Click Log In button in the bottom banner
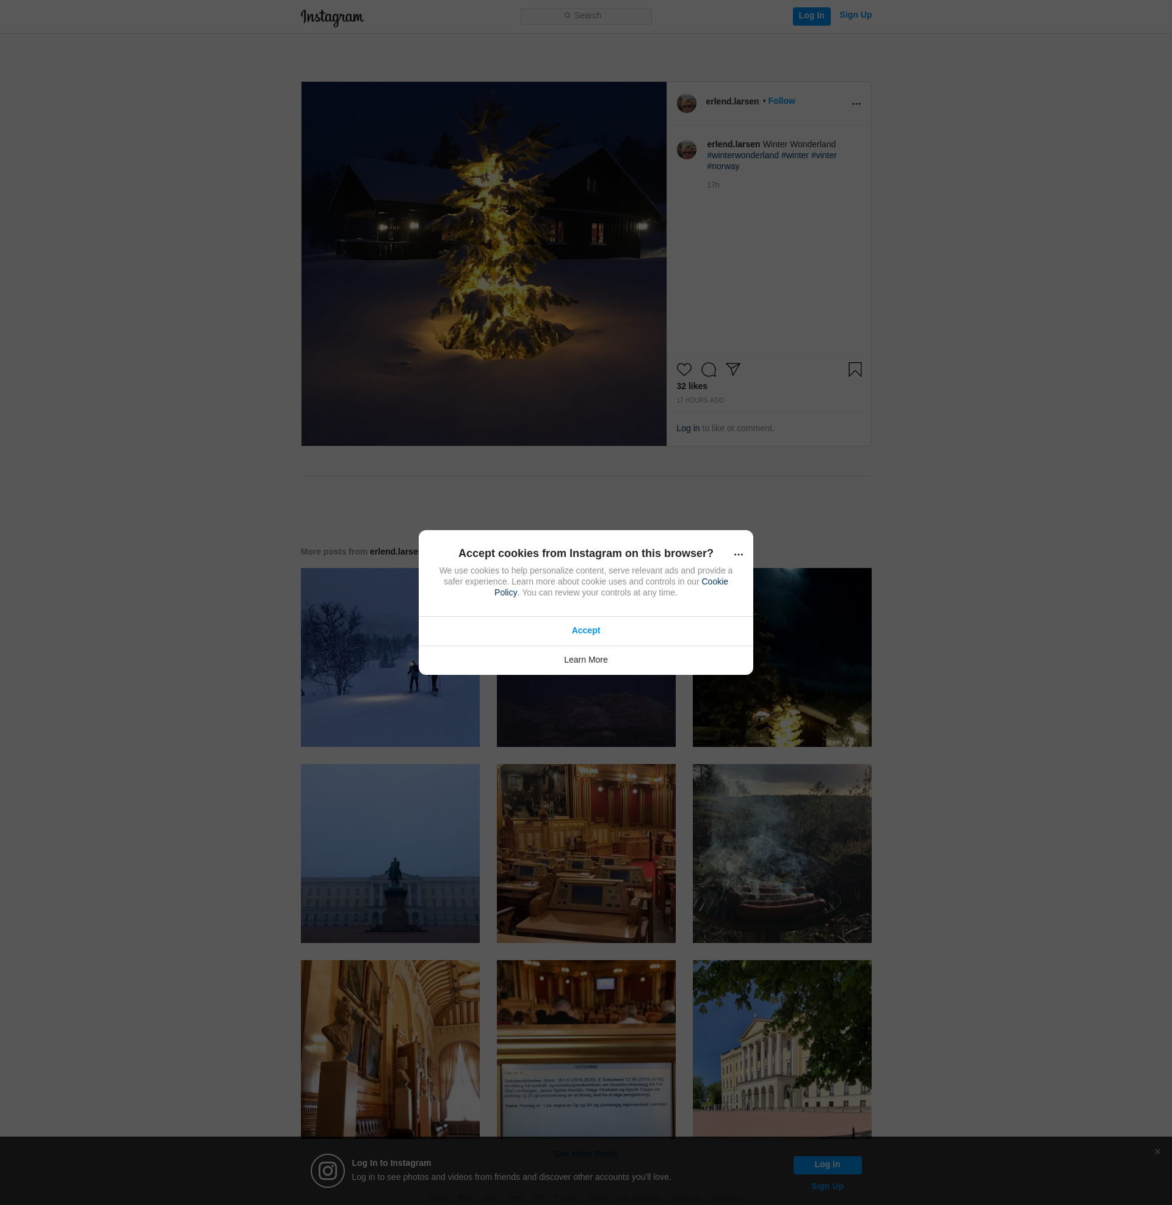Image resolution: width=1172 pixels, height=1205 pixels. 827,1164
